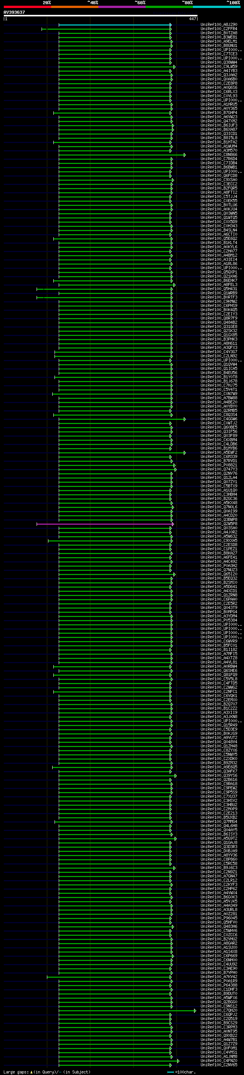Click the UniRef100_Q47XM2 label
Image resolution: width=244 pixels, height=1075 pixels.
tap(219, 121)
